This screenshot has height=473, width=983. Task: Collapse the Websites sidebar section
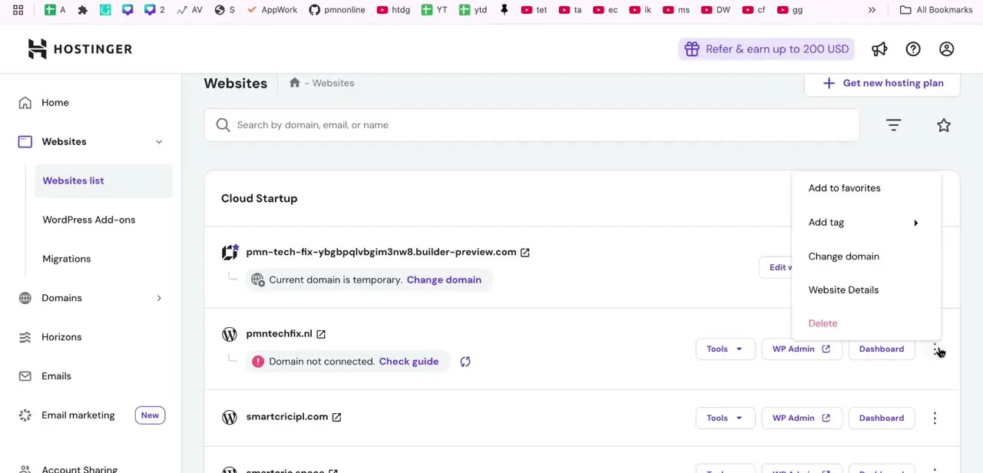click(159, 142)
